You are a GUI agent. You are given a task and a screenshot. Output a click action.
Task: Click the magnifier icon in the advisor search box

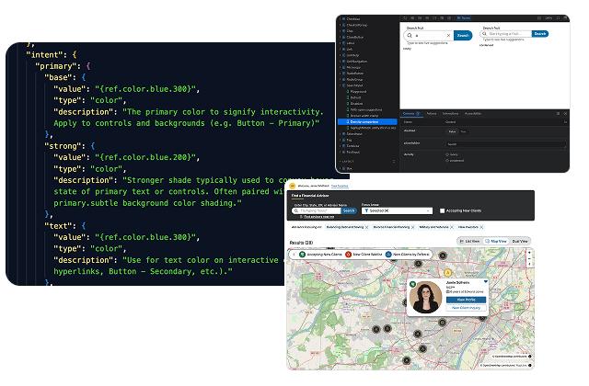296,210
